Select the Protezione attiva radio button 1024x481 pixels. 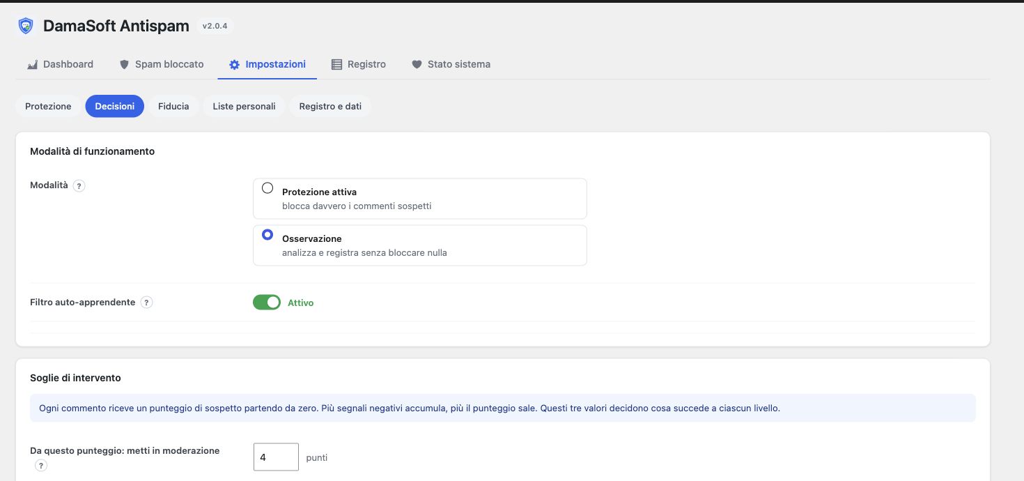pyautogui.click(x=267, y=188)
